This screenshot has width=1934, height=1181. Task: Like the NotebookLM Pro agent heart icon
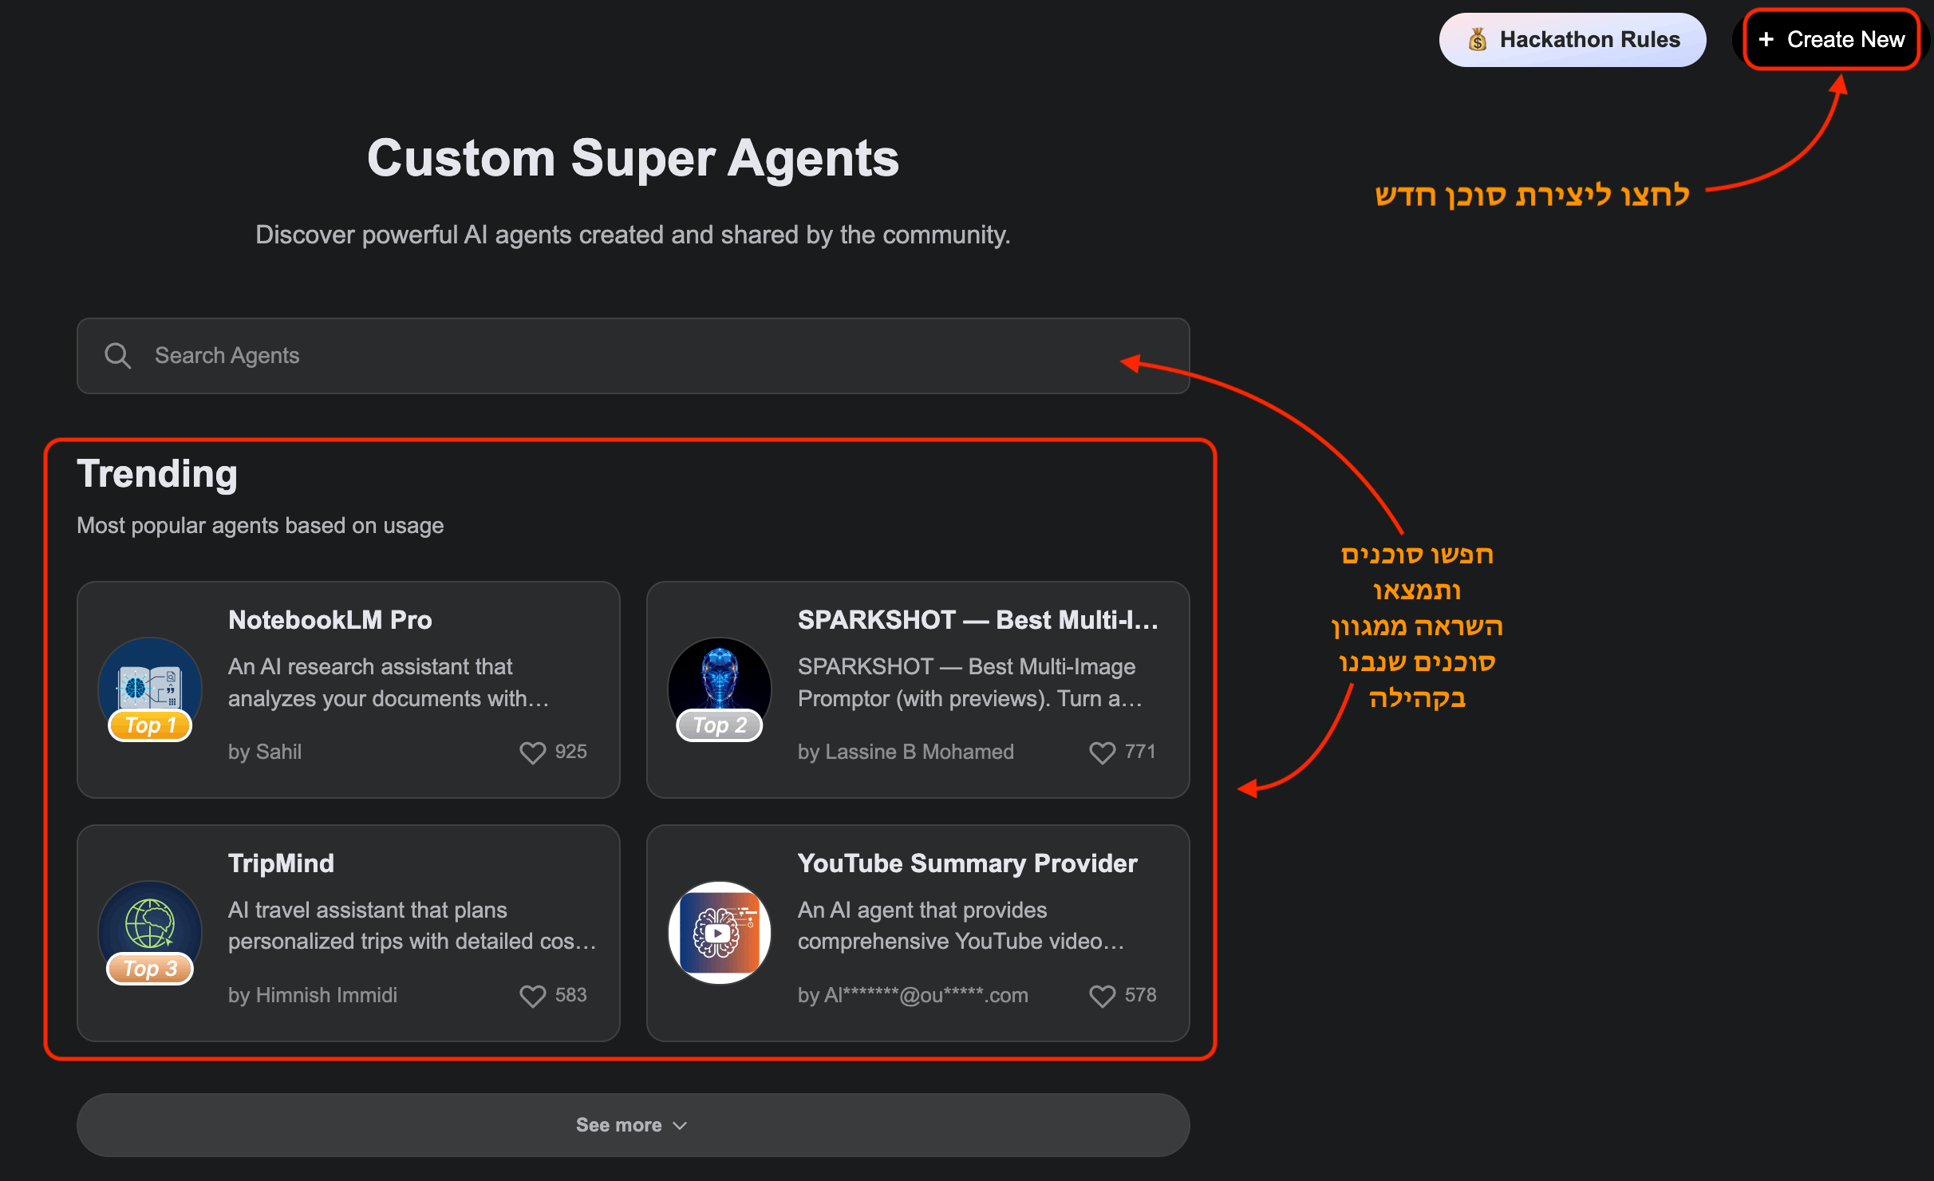532,752
